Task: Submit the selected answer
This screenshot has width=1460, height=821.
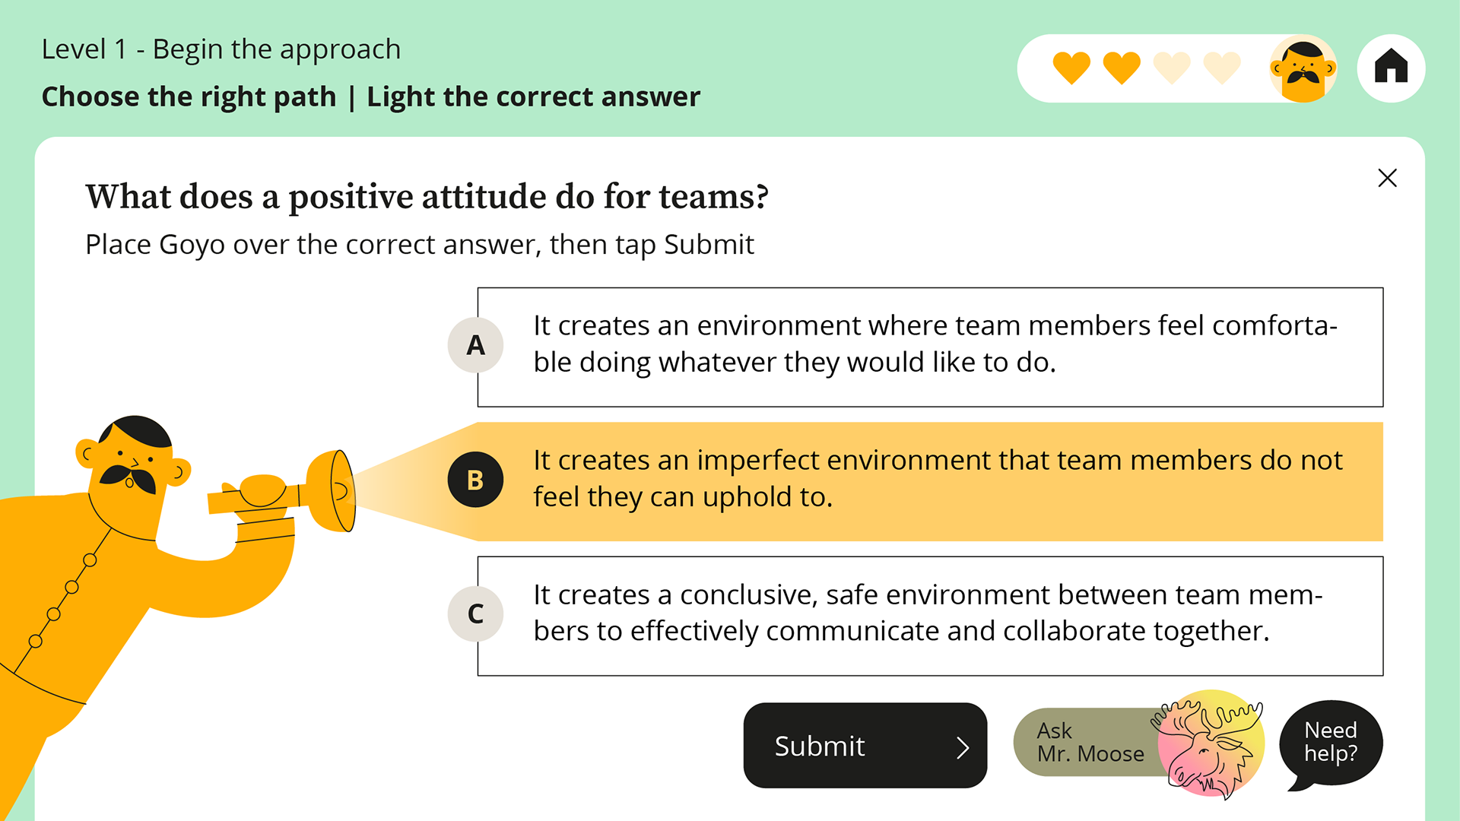Action: pyautogui.click(x=865, y=745)
